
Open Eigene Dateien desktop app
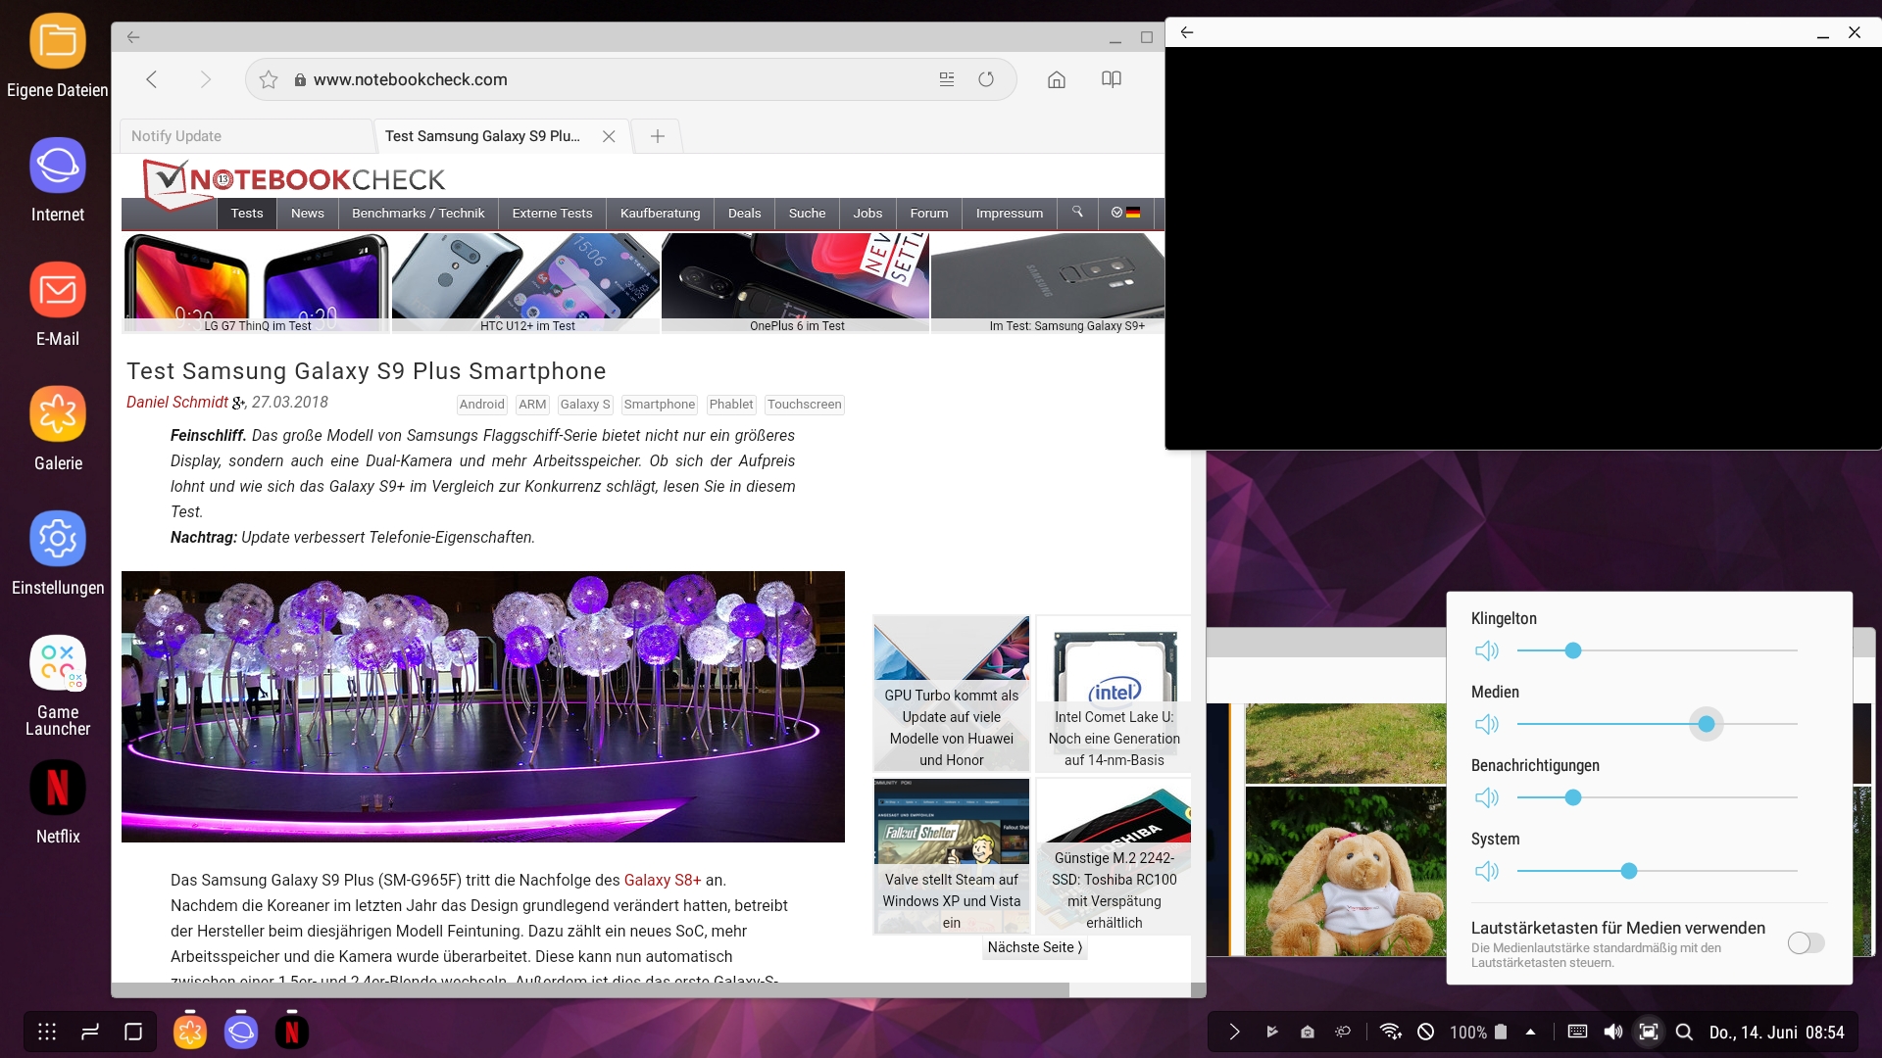pos(58,56)
